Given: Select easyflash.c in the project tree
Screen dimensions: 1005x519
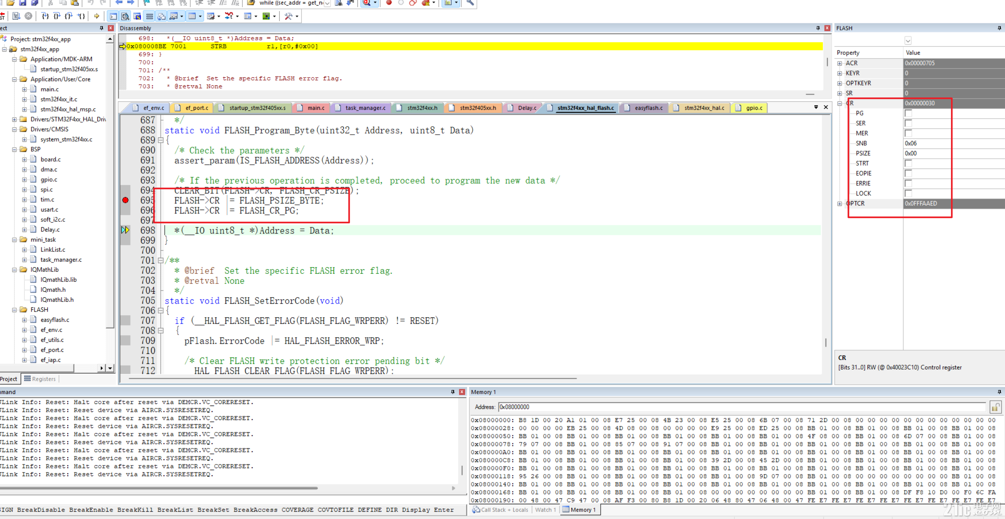Looking at the screenshot, I should coord(54,320).
